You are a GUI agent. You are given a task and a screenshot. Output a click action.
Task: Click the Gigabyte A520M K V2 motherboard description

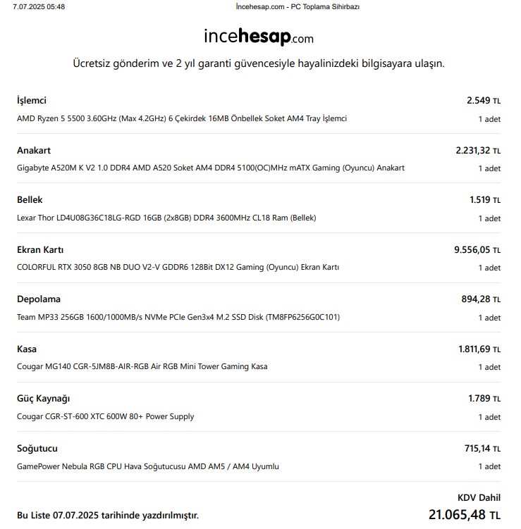(x=211, y=168)
